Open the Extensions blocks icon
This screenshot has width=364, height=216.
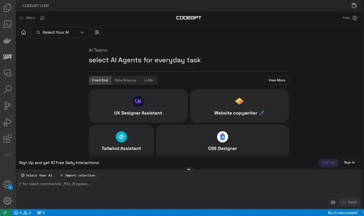pos(7,138)
